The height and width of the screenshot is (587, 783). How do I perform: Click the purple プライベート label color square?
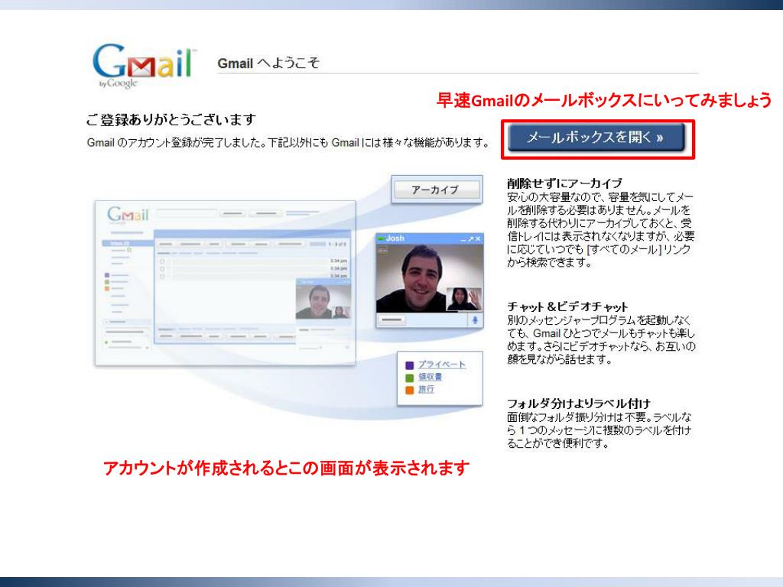point(410,365)
